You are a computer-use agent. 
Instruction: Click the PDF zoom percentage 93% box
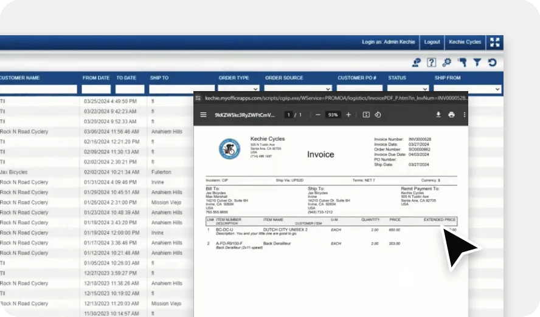pos(333,115)
